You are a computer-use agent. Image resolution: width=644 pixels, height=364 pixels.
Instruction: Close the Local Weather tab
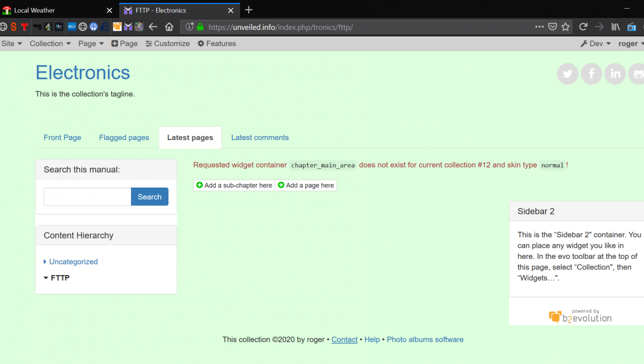click(110, 10)
